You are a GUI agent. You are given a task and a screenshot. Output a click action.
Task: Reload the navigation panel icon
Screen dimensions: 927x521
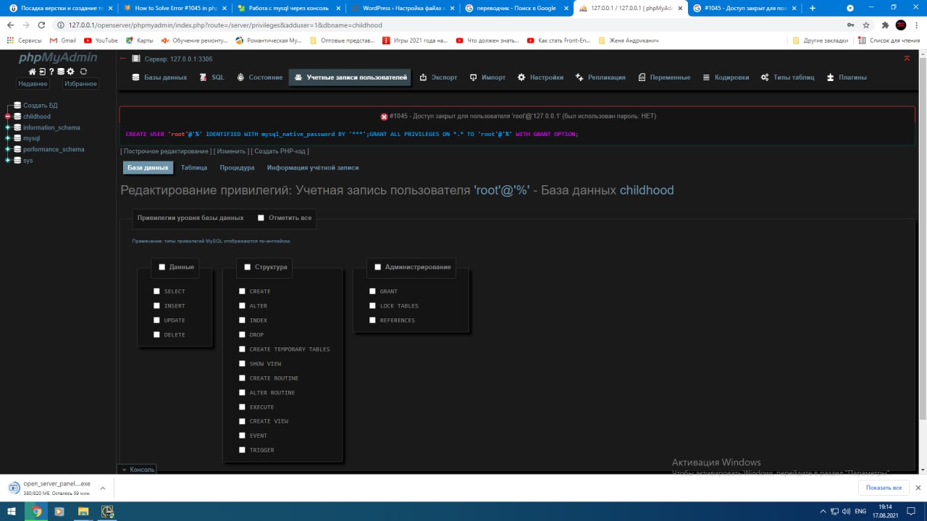83,72
